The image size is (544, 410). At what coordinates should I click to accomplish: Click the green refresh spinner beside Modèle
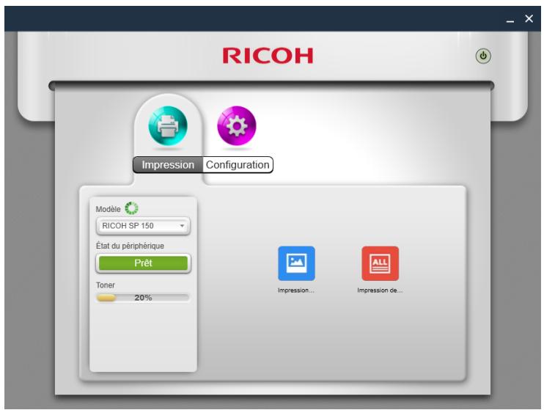(131, 208)
